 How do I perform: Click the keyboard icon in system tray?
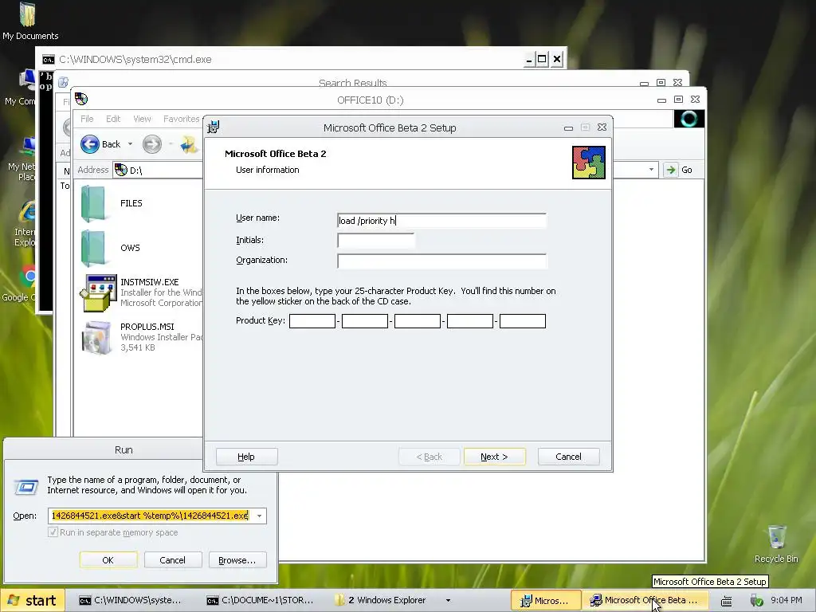coord(726,601)
